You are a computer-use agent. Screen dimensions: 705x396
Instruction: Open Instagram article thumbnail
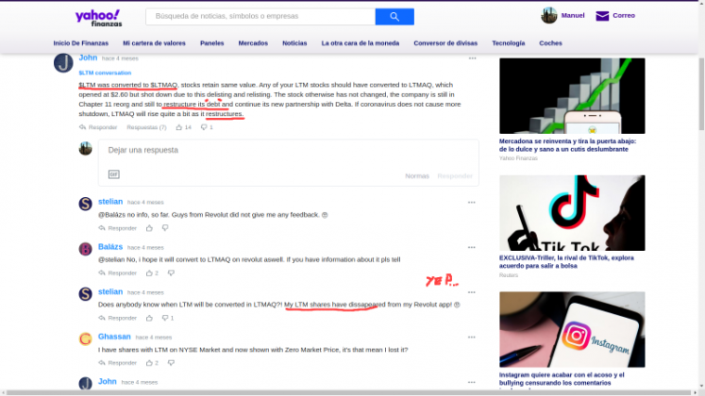[572, 330]
